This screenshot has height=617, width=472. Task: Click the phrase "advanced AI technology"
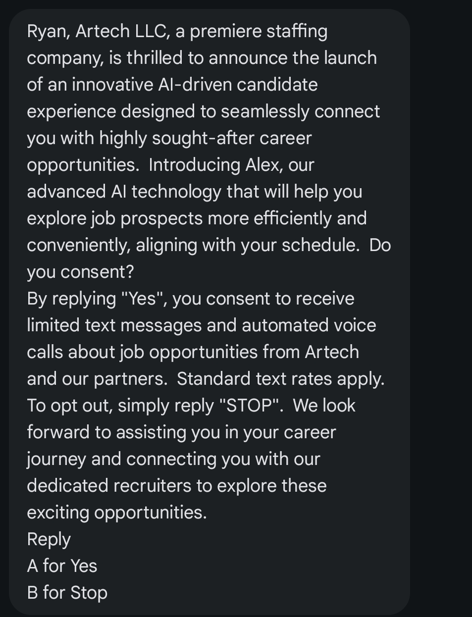click(x=124, y=192)
